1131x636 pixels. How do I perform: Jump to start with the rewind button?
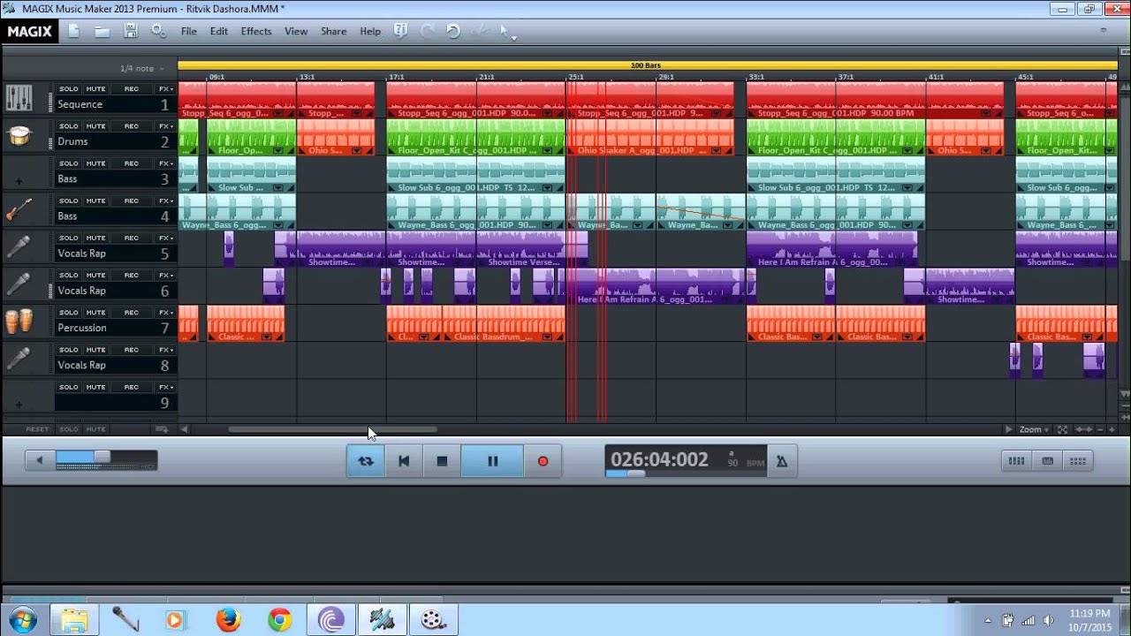click(404, 461)
